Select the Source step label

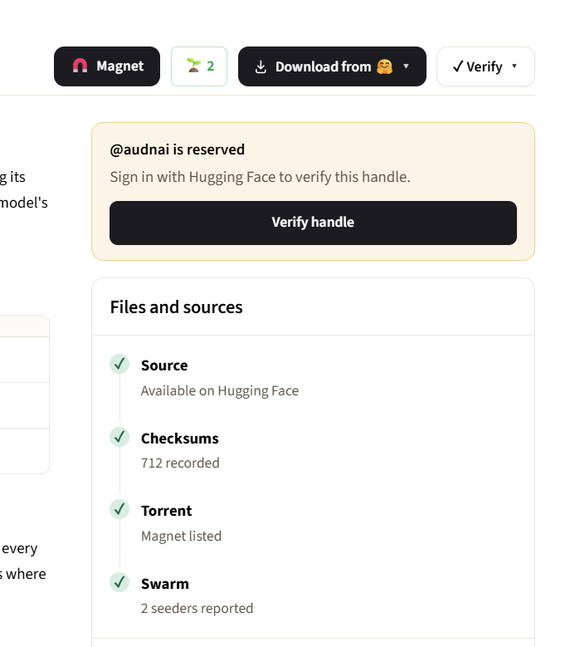point(164,365)
